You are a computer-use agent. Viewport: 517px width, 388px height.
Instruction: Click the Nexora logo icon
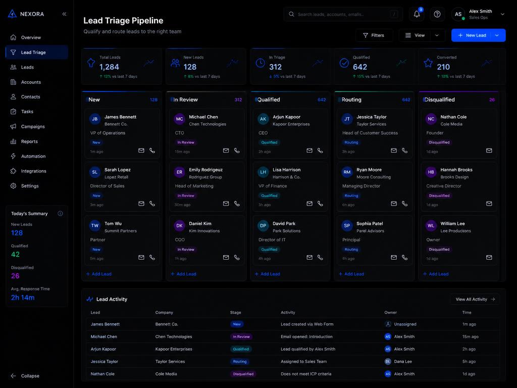point(12,14)
